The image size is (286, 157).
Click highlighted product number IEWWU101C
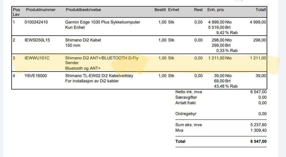point(37,58)
